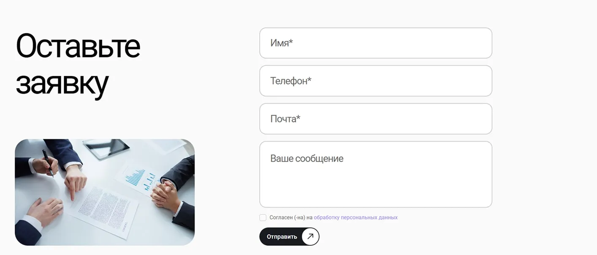The width and height of the screenshot is (597, 255).
Task: Click the pen held in the photo
Action: click(x=48, y=163)
